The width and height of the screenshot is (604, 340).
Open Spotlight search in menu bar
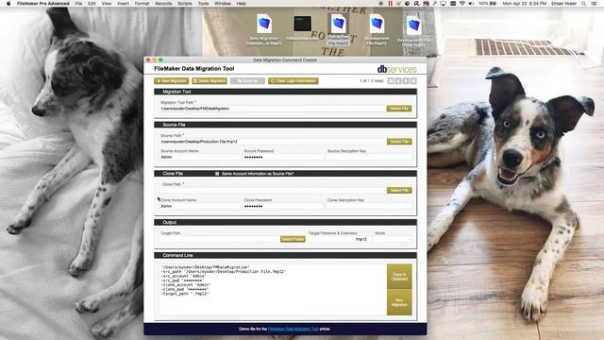click(x=584, y=4)
